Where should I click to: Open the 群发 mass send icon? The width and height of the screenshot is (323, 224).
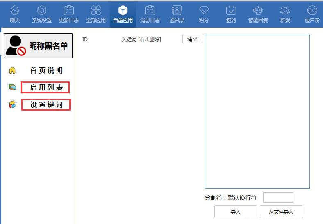point(285,11)
